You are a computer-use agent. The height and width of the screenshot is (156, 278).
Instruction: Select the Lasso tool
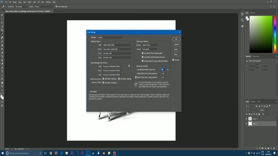pyautogui.click(x=2, y=23)
